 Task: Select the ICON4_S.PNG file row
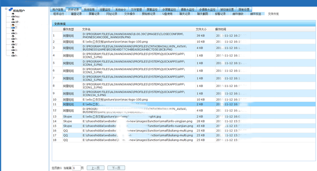pos(184,63)
